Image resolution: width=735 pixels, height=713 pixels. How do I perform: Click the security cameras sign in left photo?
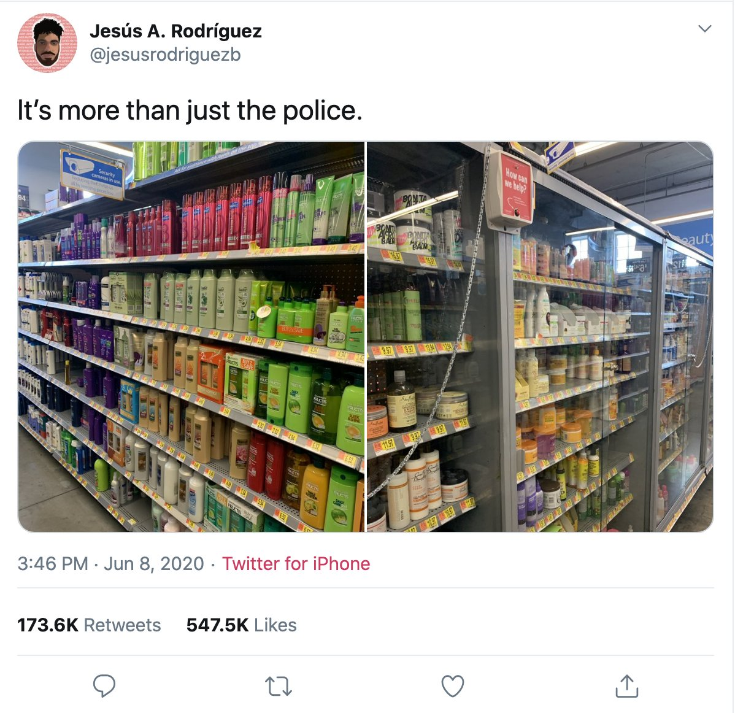93,174
